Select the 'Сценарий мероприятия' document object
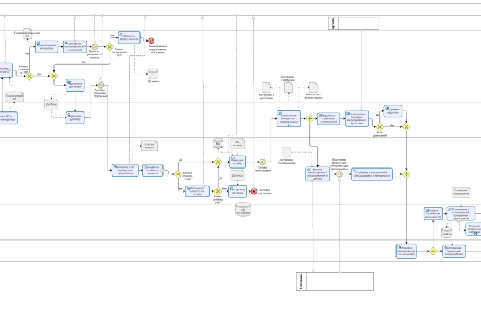The width and height of the screenshot is (481, 320). (x=461, y=192)
